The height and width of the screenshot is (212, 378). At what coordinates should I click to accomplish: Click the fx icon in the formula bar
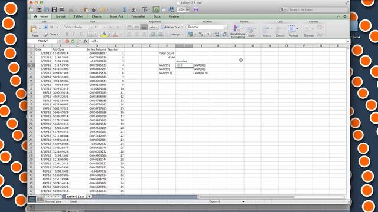click(86, 41)
